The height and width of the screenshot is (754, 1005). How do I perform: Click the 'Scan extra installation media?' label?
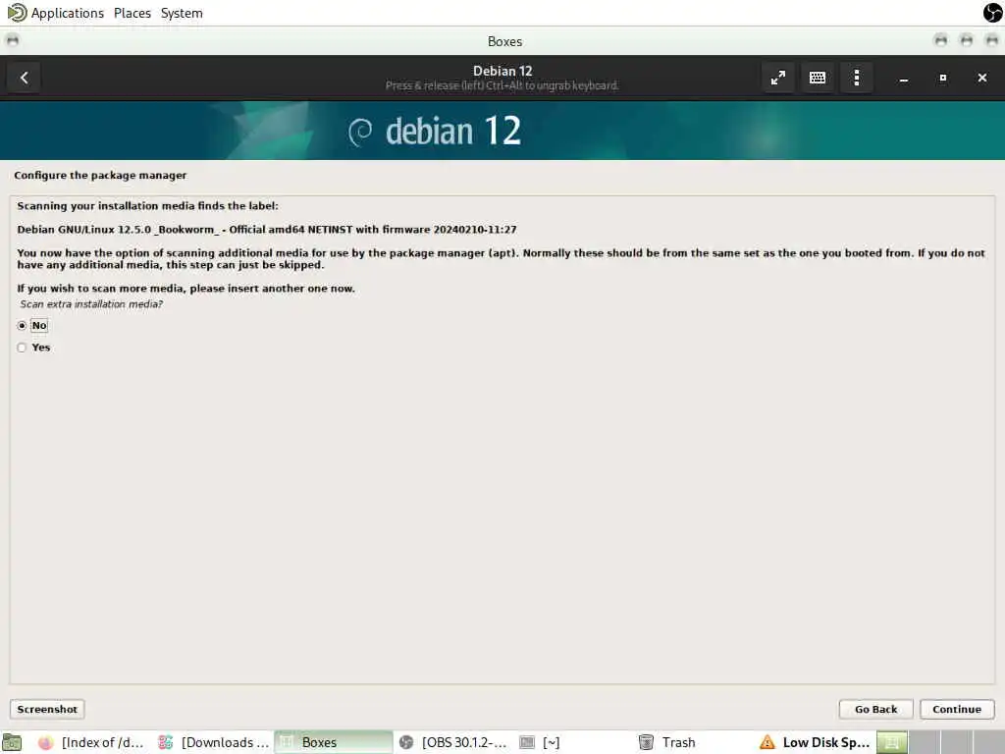tap(91, 304)
